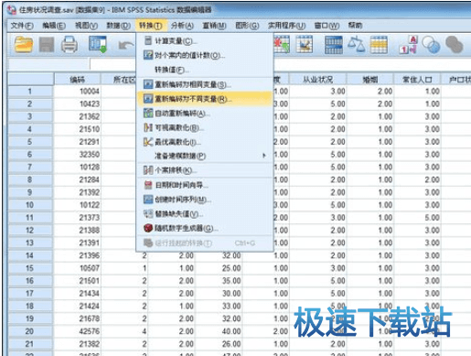Open the 数据(D) menu
This screenshot has height=356, width=471.
coord(119,26)
